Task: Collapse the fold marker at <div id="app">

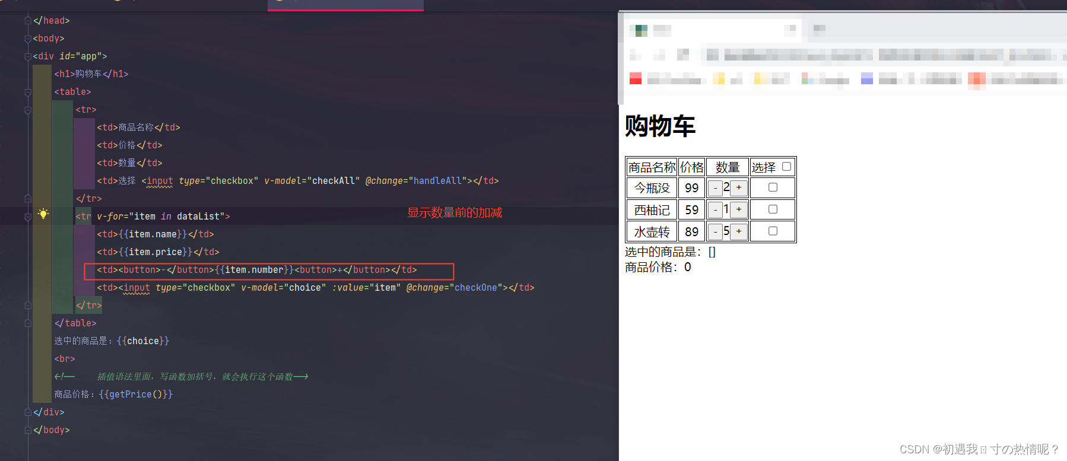Action: point(28,56)
